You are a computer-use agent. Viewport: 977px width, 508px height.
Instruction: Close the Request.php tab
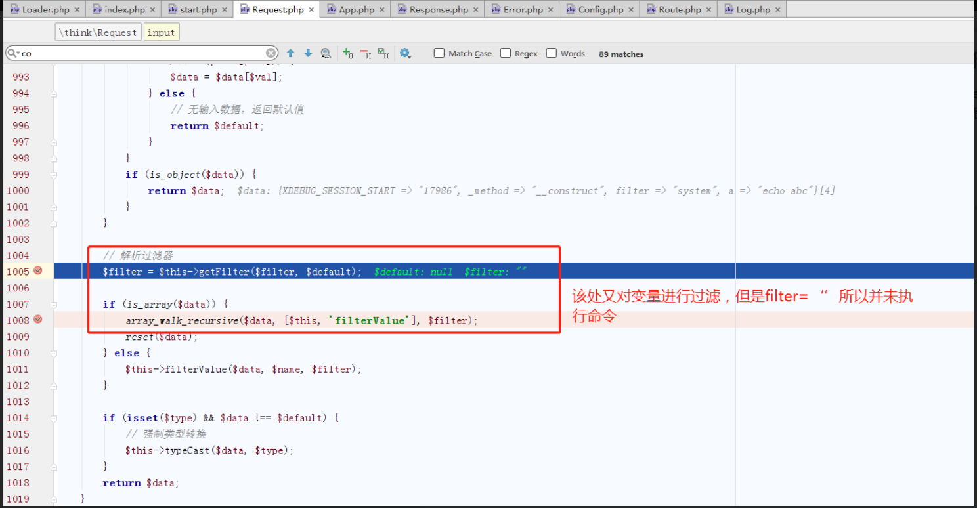click(x=311, y=10)
